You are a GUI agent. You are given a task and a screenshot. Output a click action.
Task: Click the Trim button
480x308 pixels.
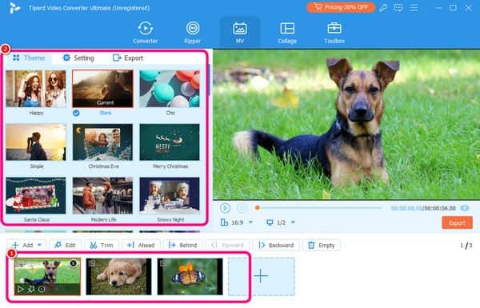[x=102, y=246]
